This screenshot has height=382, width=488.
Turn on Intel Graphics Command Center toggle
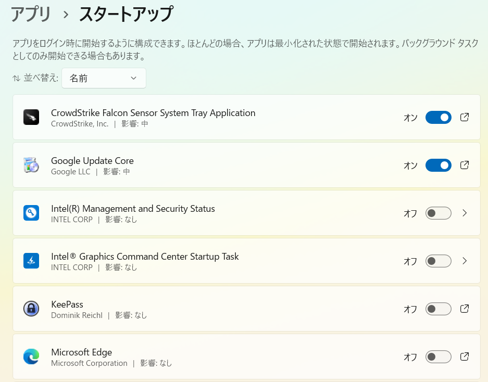438,261
